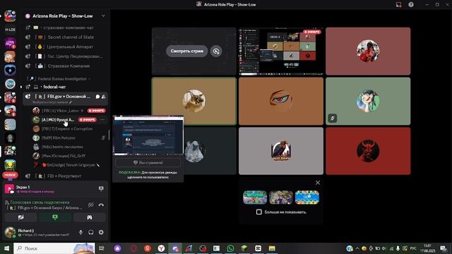Open the trophy server icon
Screen dimensions: 452x254
10,164
